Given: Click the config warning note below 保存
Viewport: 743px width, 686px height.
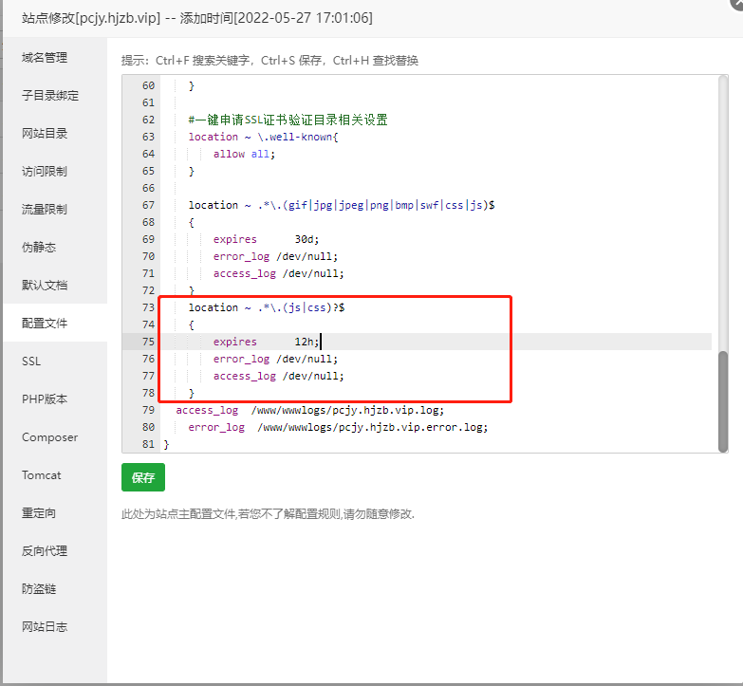Looking at the screenshot, I should pyautogui.click(x=269, y=514).
